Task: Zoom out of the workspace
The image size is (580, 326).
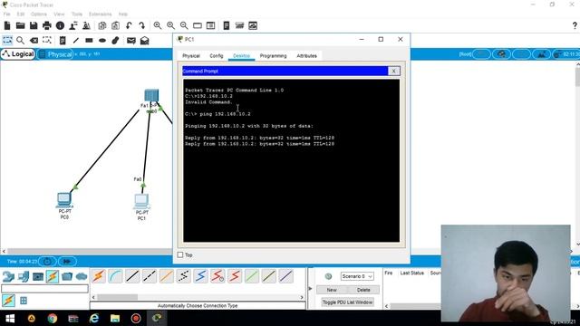Action: (184, 25)
